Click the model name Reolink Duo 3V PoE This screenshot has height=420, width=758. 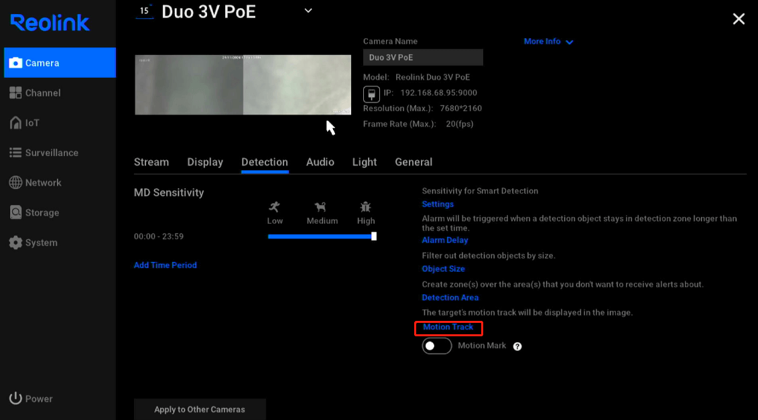433,77
